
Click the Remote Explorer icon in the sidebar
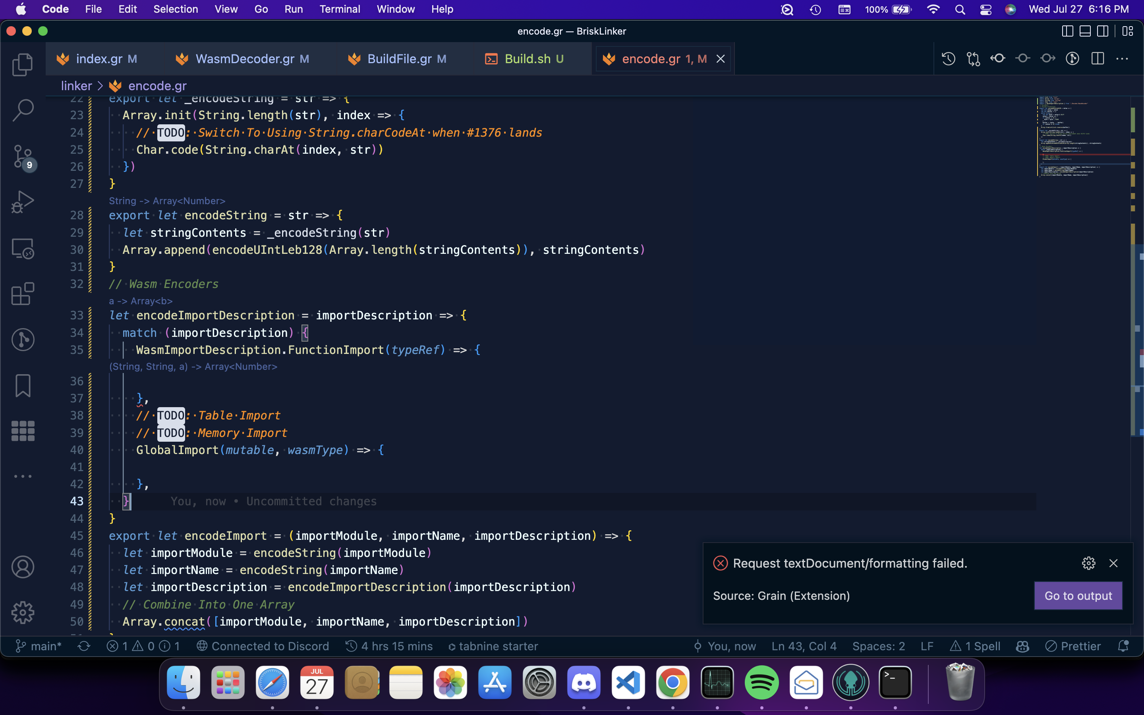point(22,248)
